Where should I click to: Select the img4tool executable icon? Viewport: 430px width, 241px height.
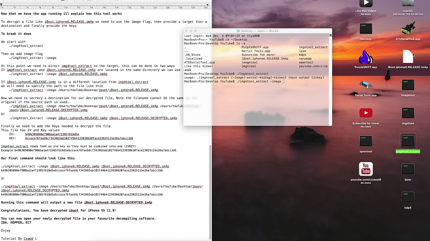coord(408,113)
